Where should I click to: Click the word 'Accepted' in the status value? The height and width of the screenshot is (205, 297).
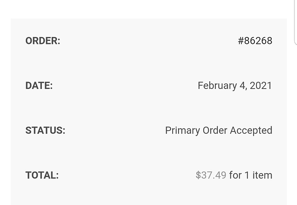point(251,131)
